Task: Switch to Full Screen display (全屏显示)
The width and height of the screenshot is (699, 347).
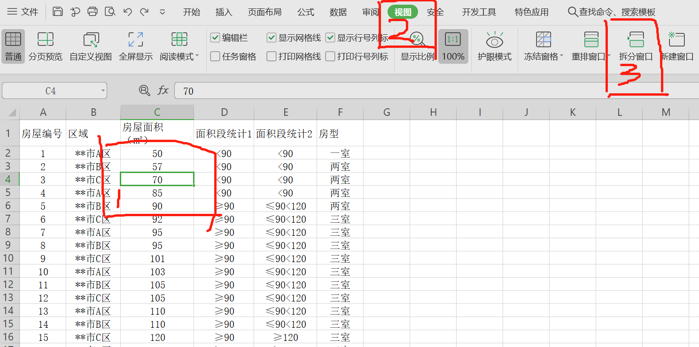Action: coord(136,46)
